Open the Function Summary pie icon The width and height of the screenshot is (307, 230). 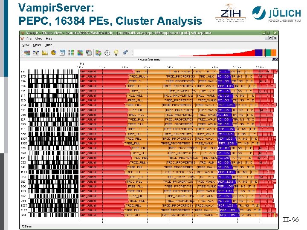click(54, 53)
